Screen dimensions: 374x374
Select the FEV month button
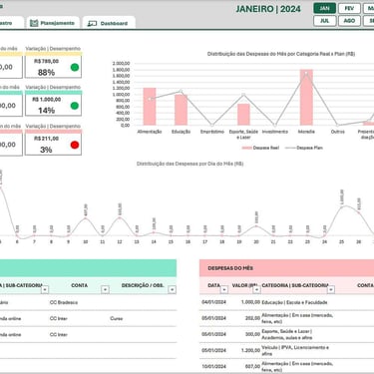(x=349, y=8)
